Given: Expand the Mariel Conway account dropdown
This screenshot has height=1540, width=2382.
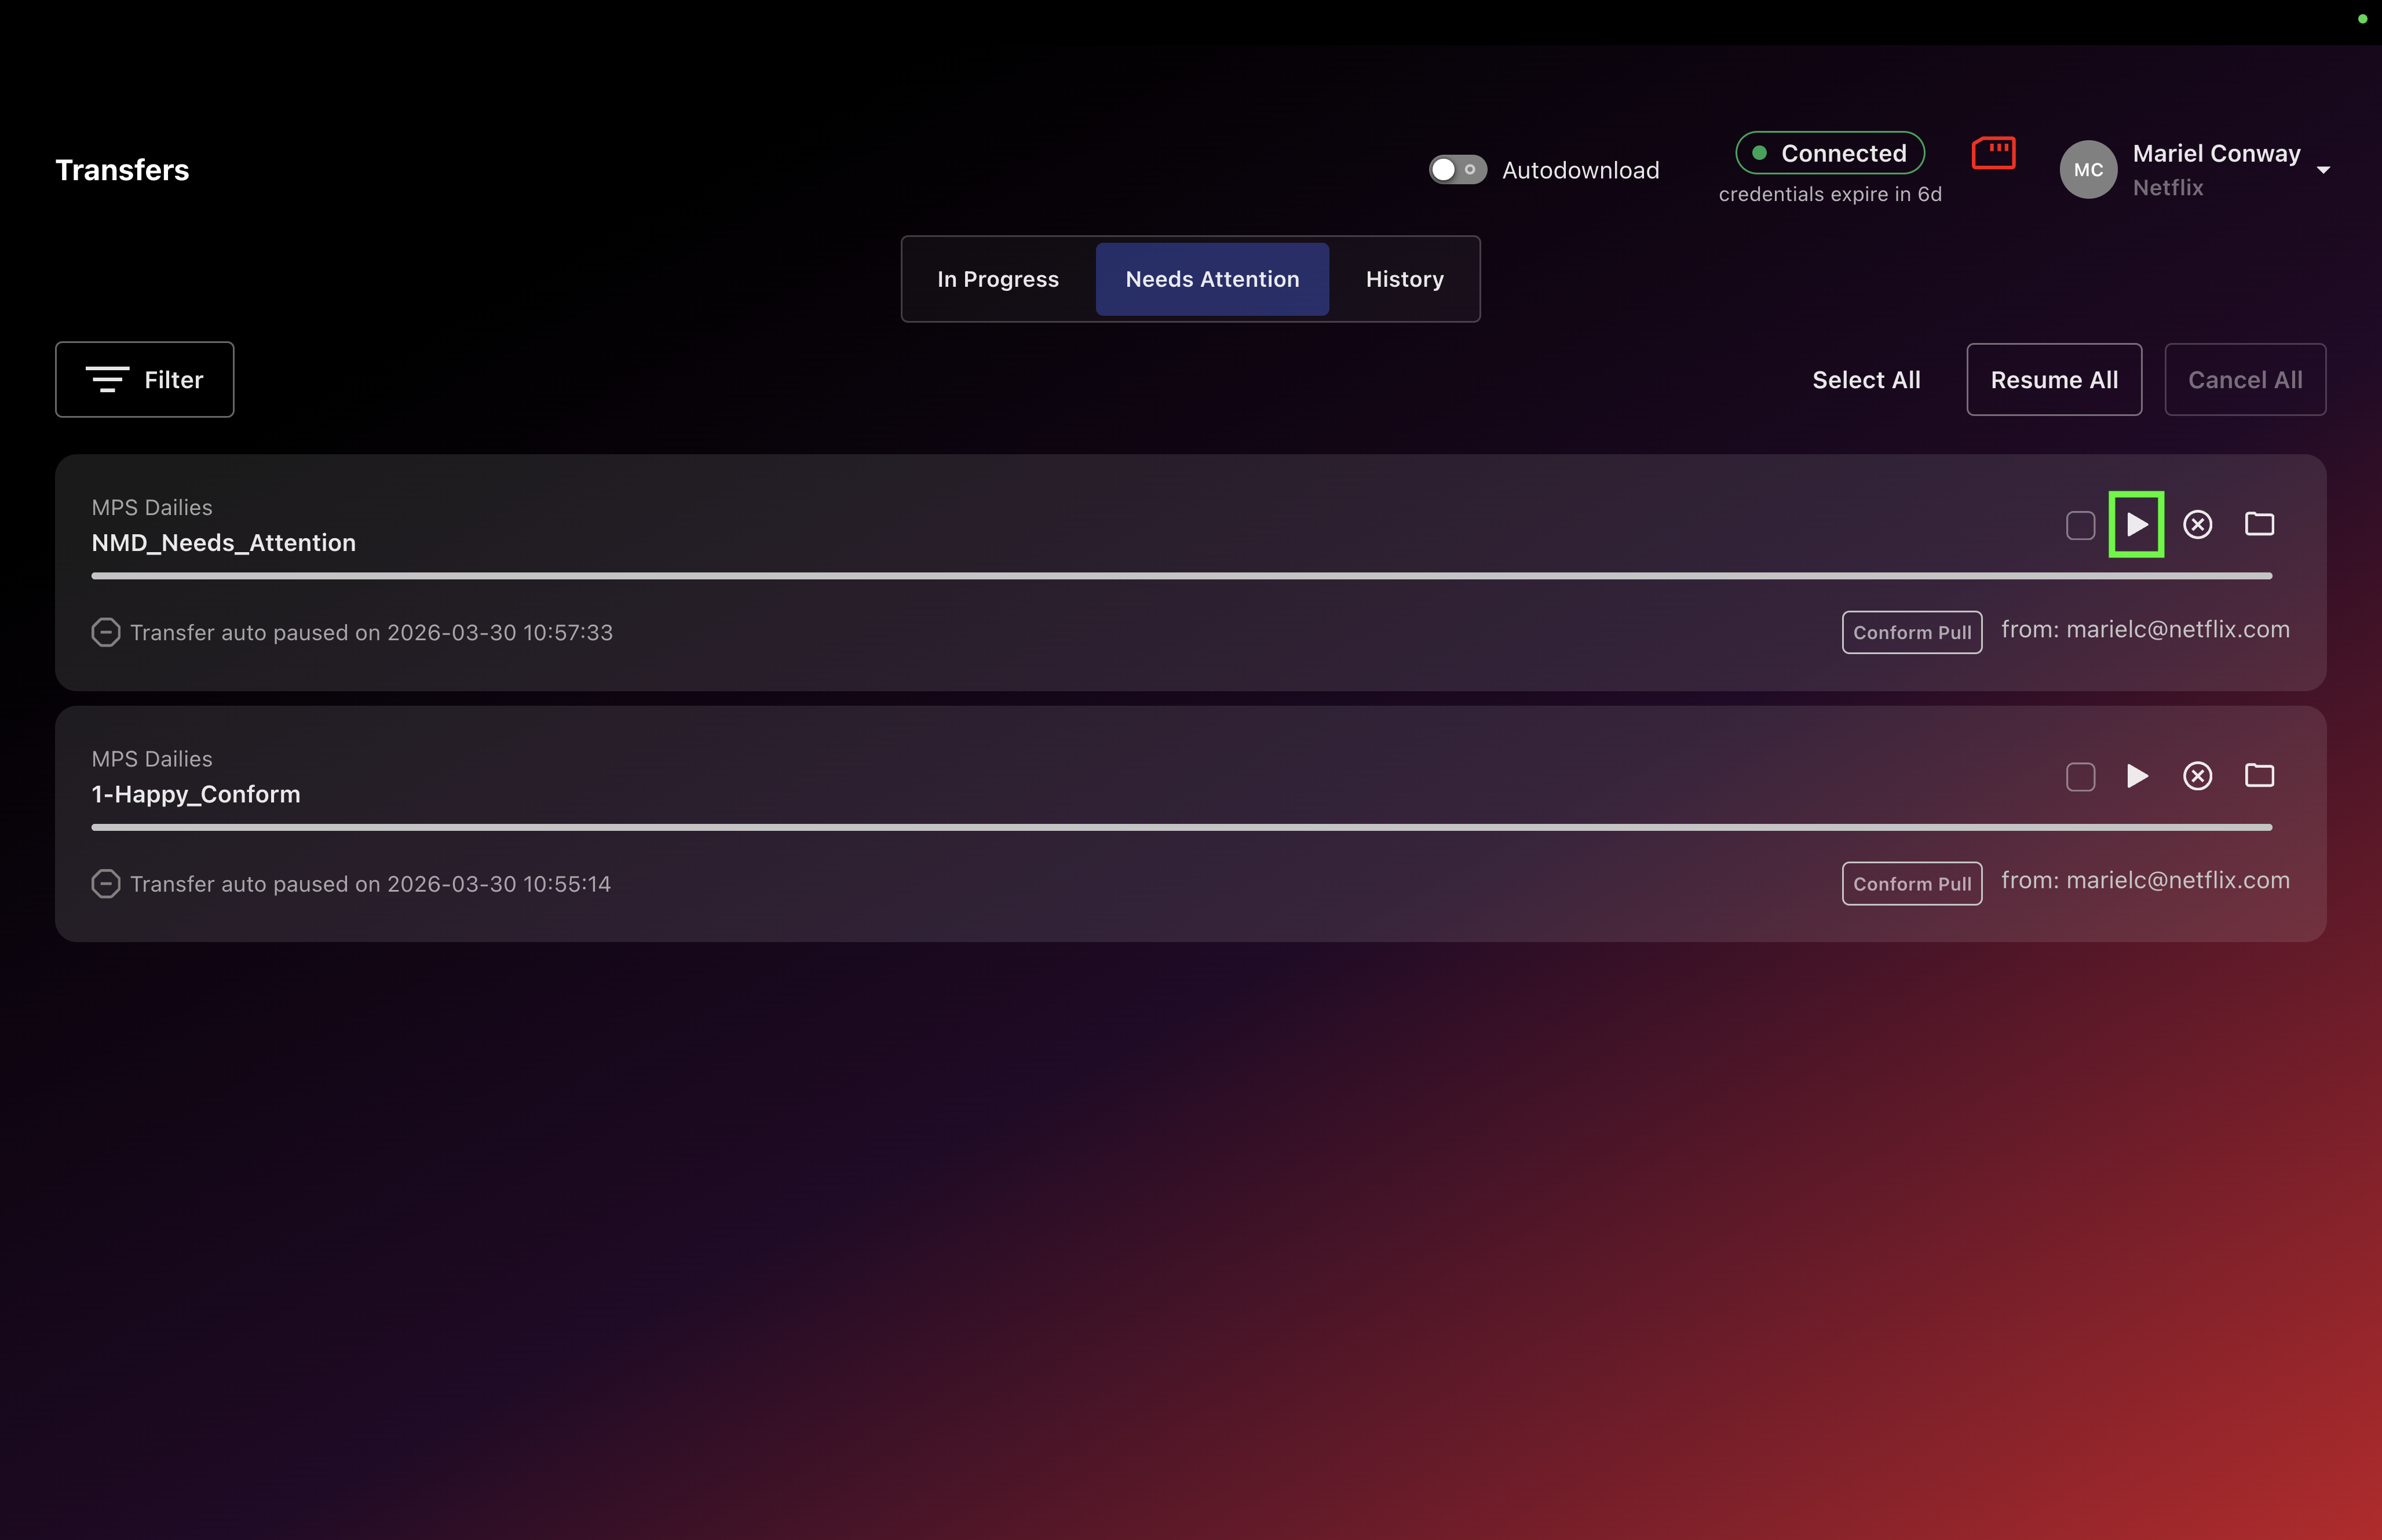Looking at the screenshot, I should [2323, 170].
